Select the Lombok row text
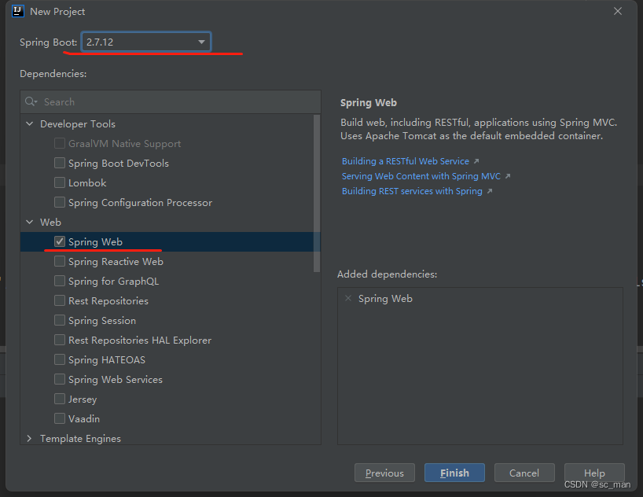Viewport: 643px width, 497px height. [x=87, y=183]
